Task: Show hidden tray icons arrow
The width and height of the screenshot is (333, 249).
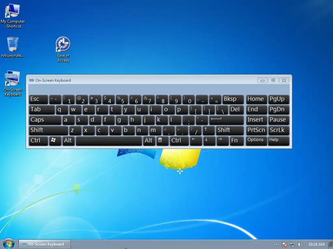Action: coord(276,244)
